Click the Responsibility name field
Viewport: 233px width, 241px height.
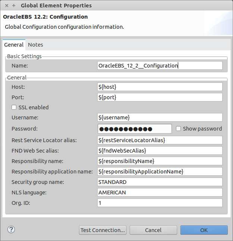(x=160, y=161)
